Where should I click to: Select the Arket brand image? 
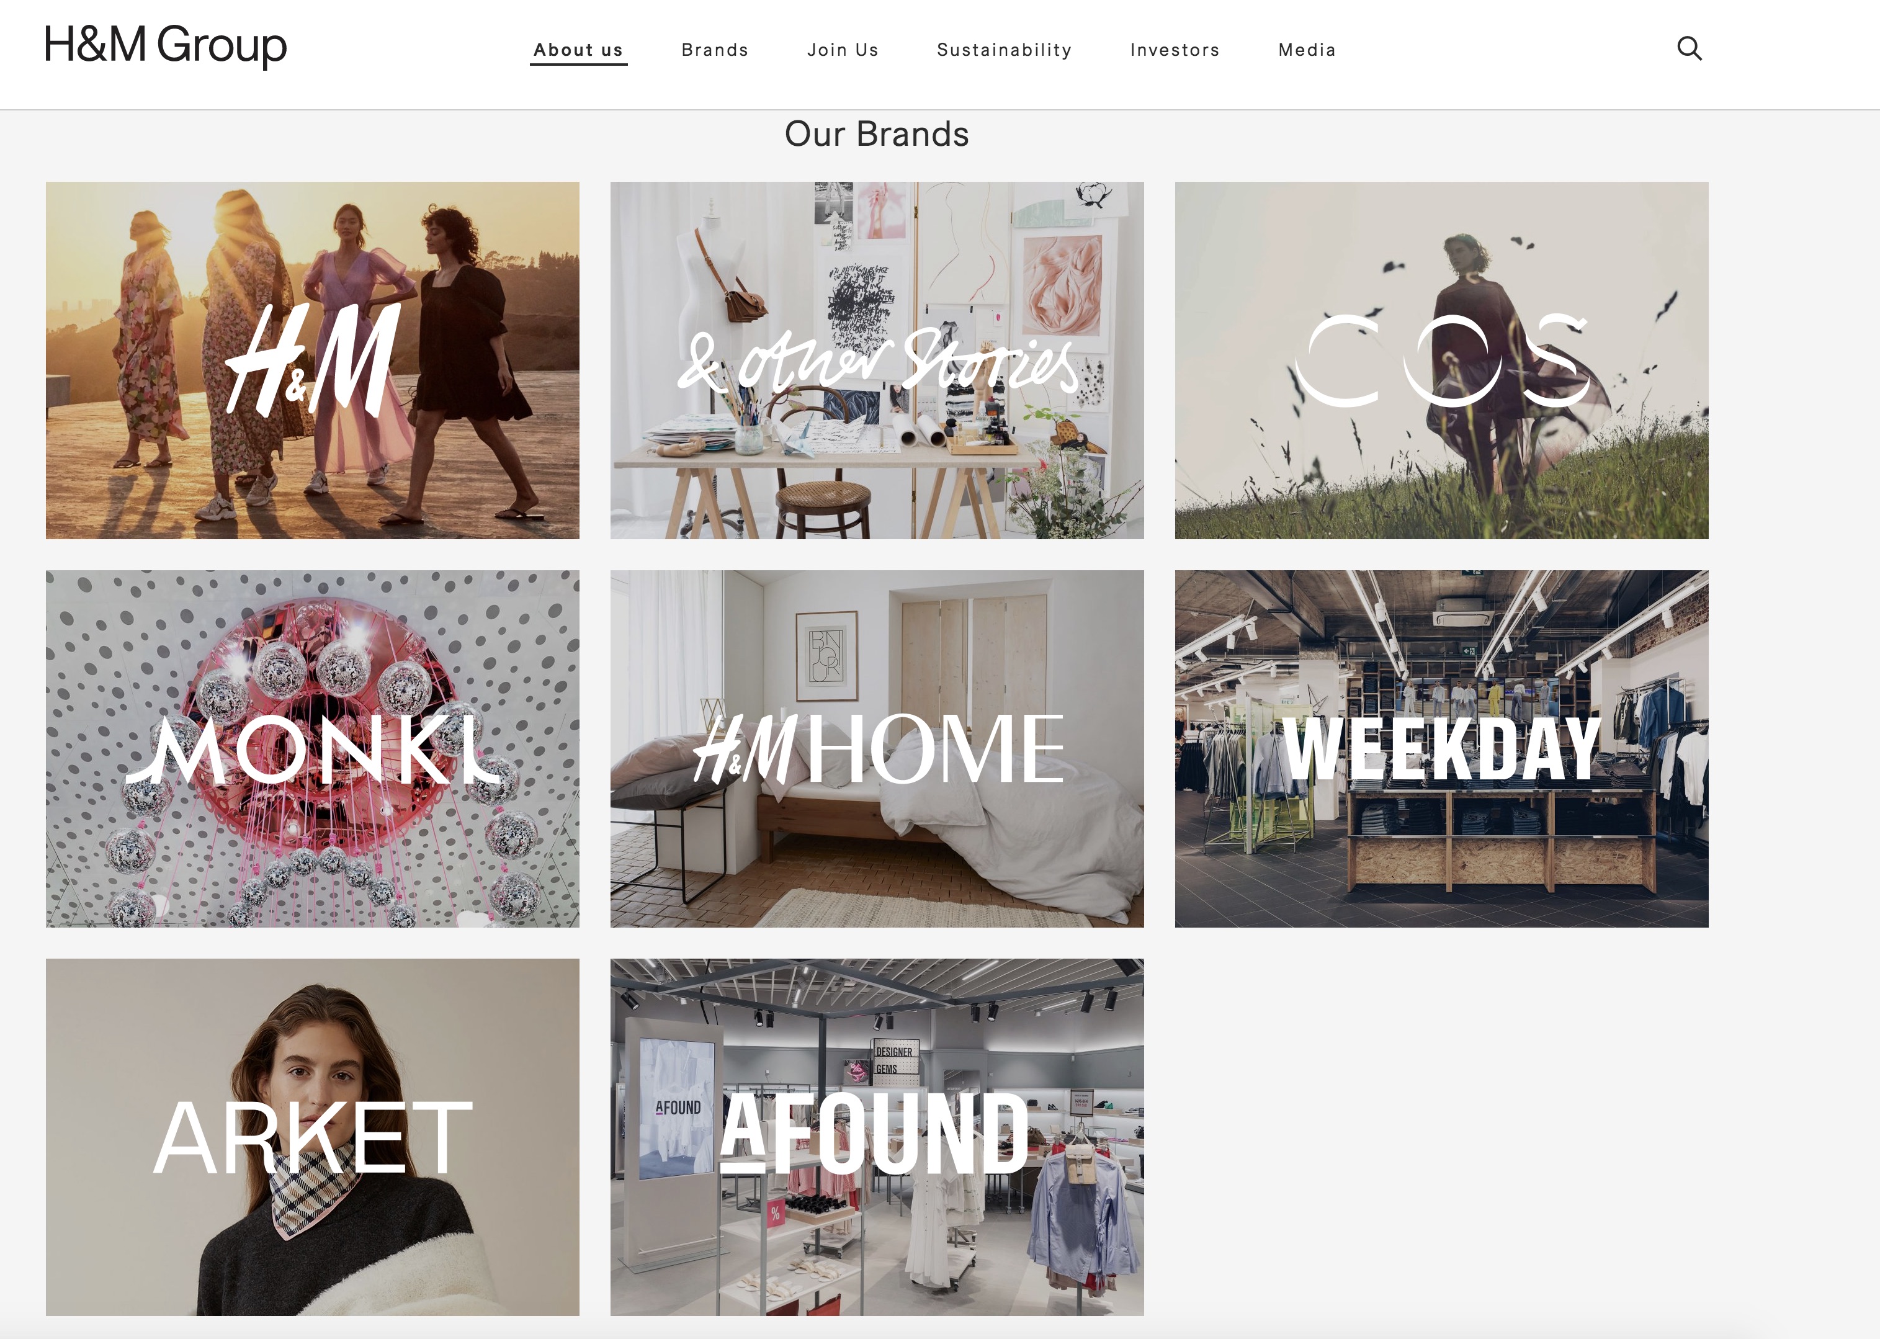[313, 1137]
